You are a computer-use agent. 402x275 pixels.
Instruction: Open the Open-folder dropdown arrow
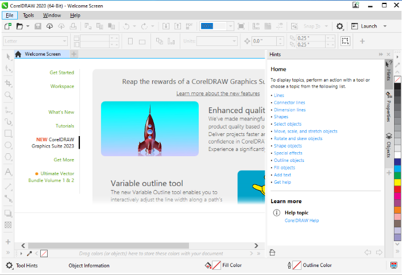pos(28,26)
